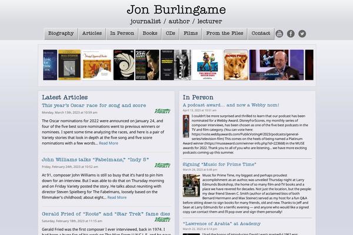Select the Born Free lion cover thumbnail
353x235 pixels.
point(236,65)
